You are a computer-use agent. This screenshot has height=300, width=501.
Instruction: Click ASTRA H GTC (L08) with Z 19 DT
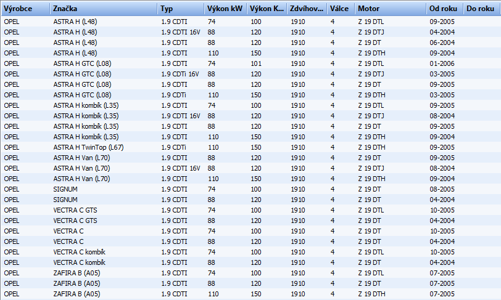(x=251, y=84)
